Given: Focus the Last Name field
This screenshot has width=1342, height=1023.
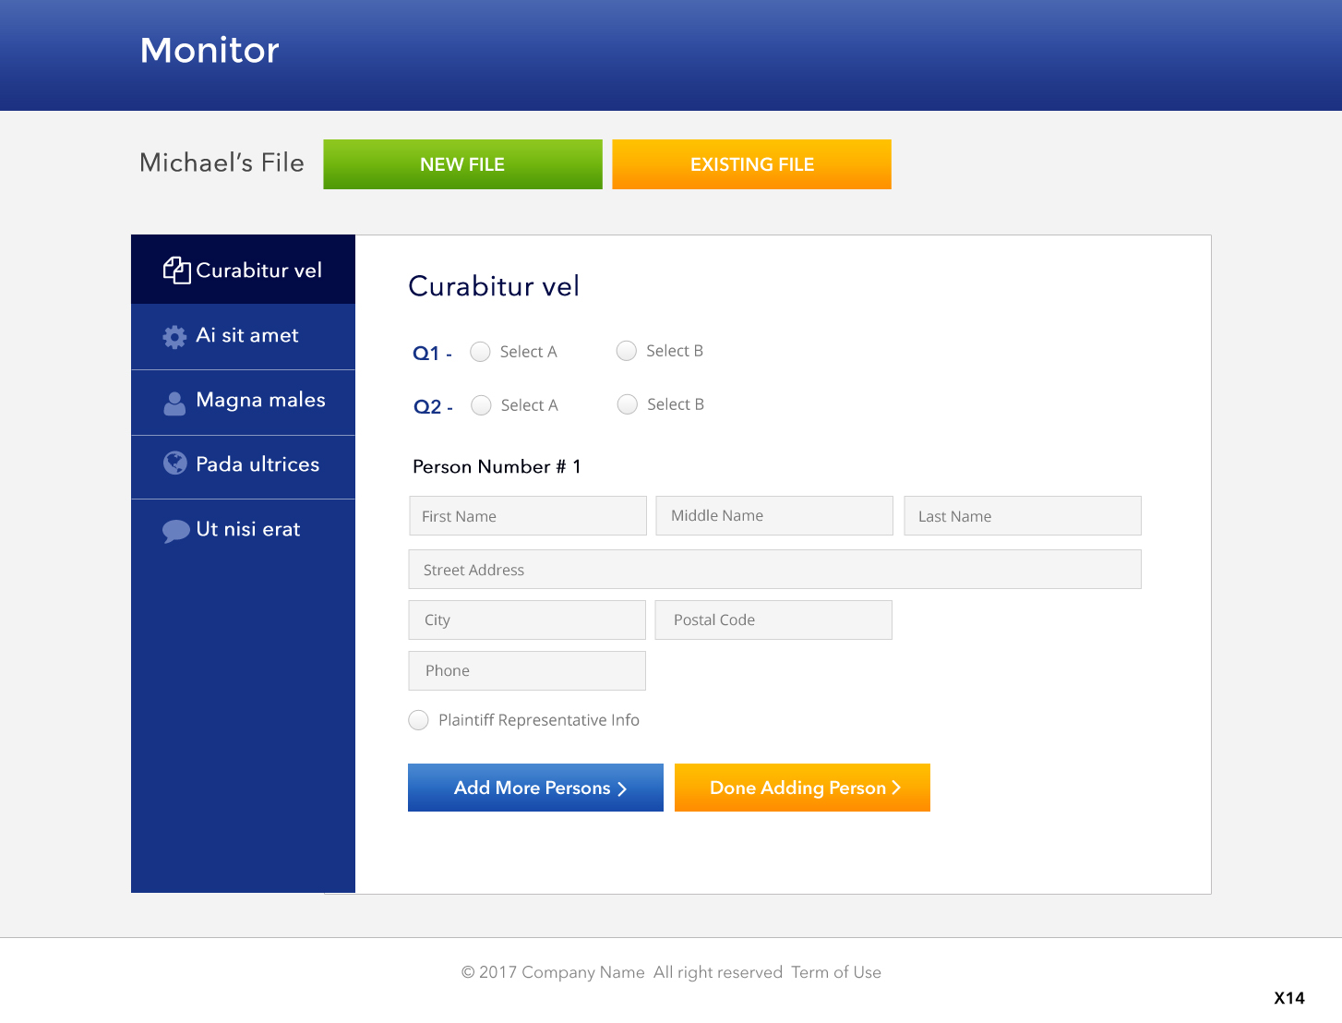Looking at the screenshot, I should click(1023, 516).
